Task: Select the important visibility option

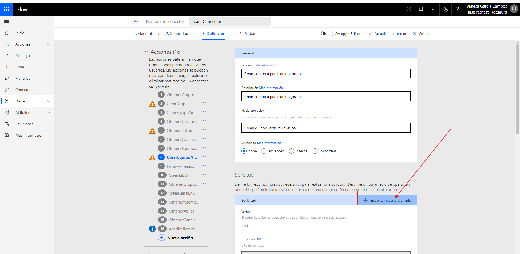Action: [315, 151]
